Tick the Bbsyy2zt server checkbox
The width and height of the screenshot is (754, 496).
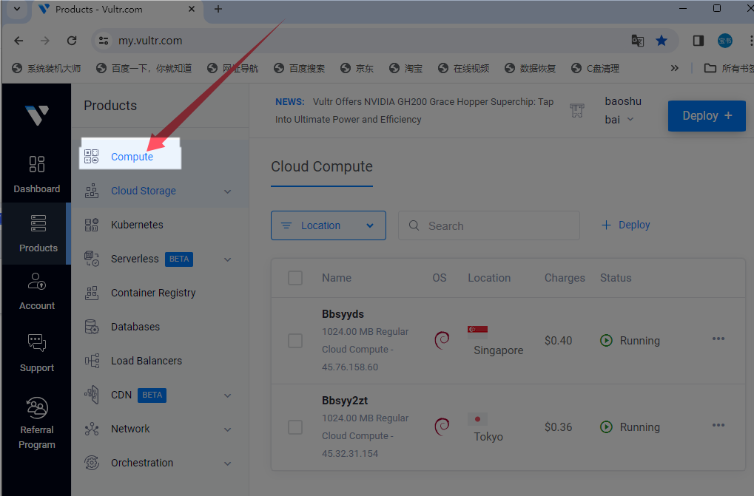295,427
